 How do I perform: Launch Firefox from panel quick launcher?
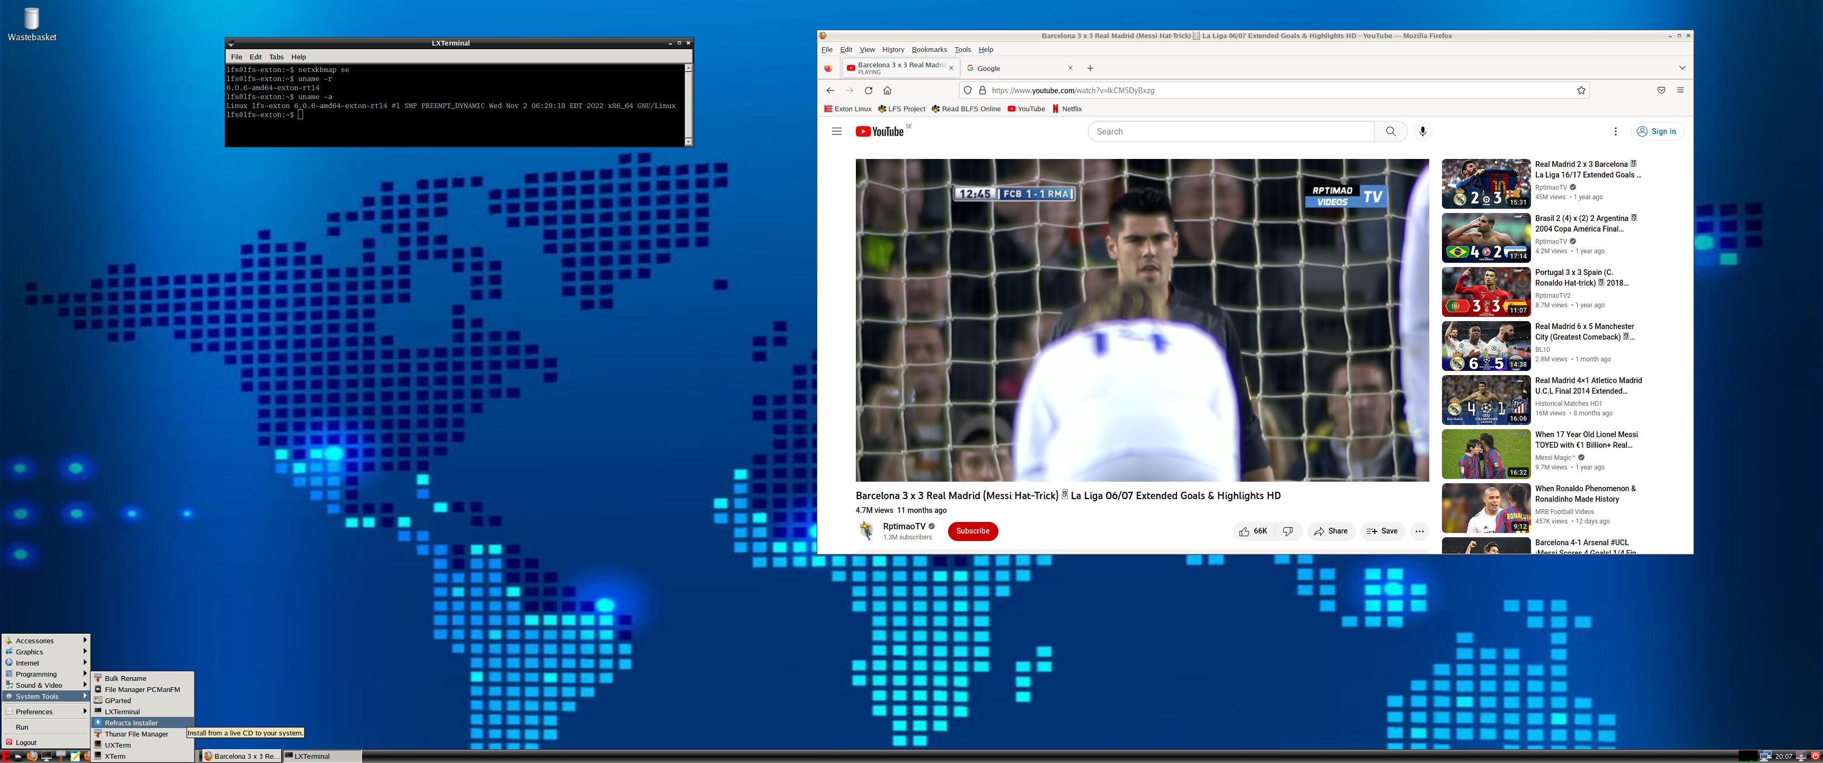pyautogui.click(x=32, y=756)
